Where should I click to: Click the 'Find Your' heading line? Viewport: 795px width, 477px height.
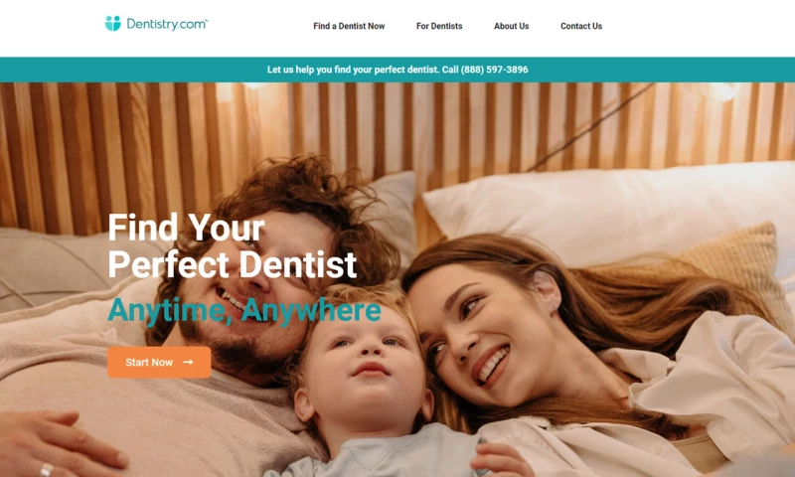coord(186,228)
